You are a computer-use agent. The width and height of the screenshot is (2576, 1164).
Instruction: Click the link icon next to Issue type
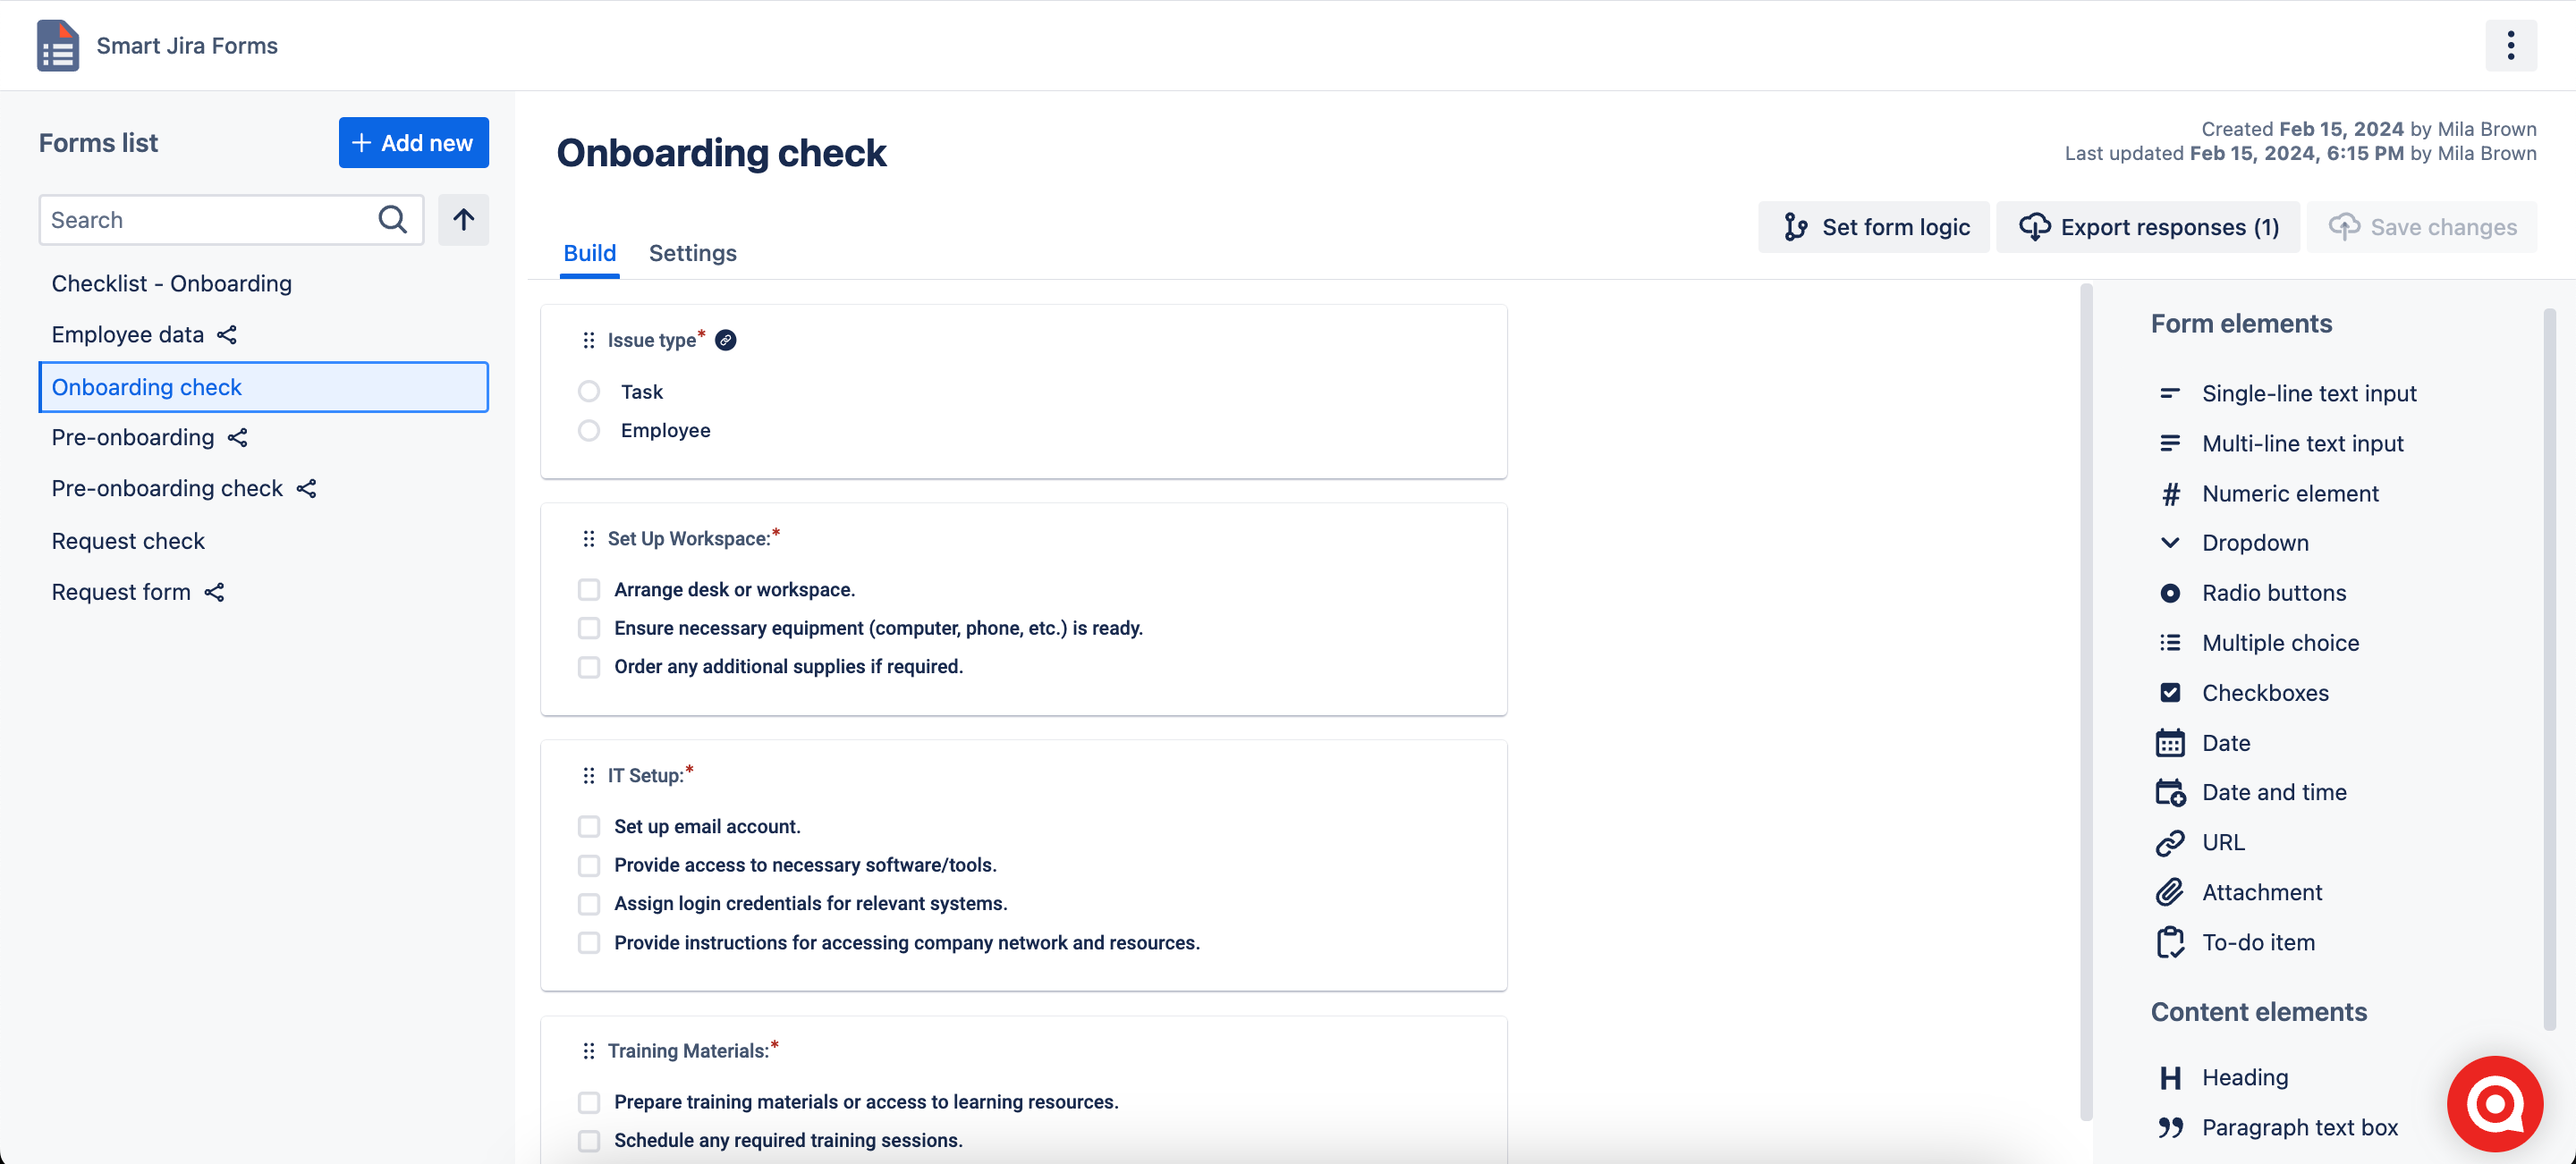[726, 341]
